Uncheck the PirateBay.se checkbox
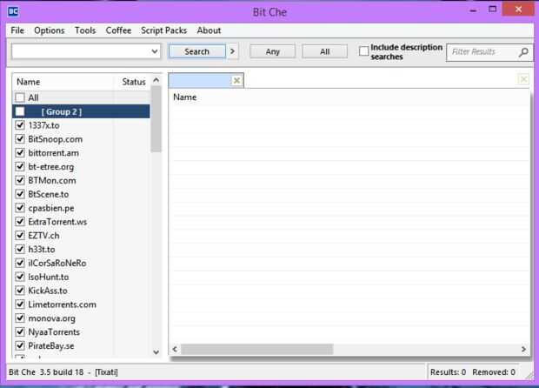 click(x=20, y=345)
